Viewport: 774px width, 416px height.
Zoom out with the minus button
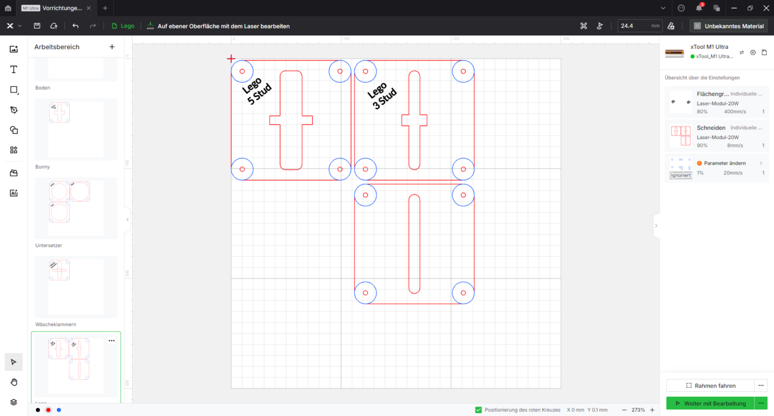tap(624, 410)
